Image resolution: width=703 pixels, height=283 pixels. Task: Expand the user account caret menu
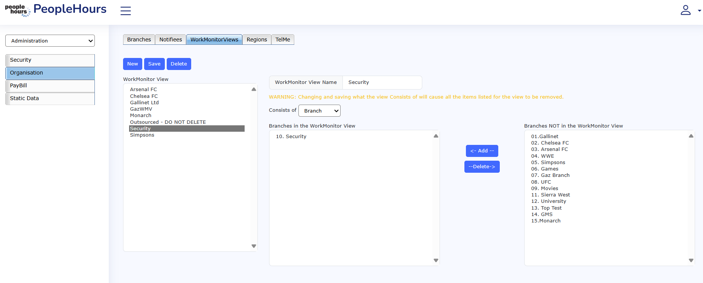click(699, 11)
